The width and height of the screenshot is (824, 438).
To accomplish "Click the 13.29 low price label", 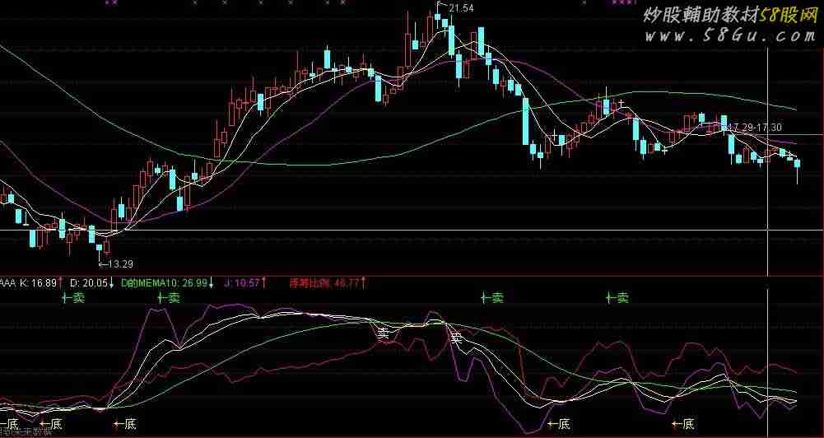I will pos(119,264).
